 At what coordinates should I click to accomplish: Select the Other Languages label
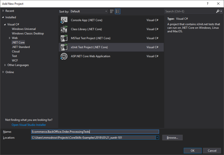(x=18, y=65)
